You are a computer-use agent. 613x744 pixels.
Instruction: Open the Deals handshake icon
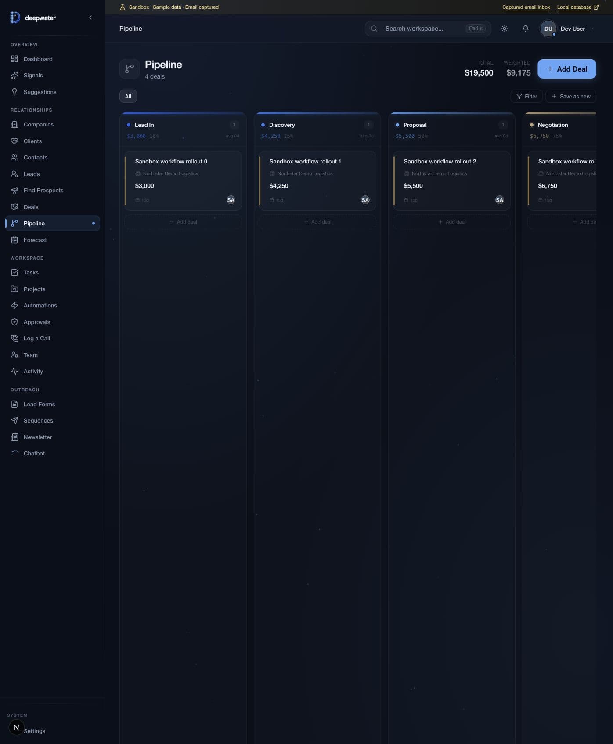click(14, 207)
